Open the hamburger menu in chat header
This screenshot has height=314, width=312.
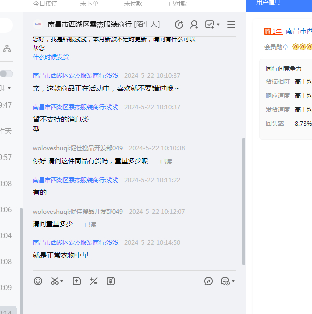click(231, 25)
